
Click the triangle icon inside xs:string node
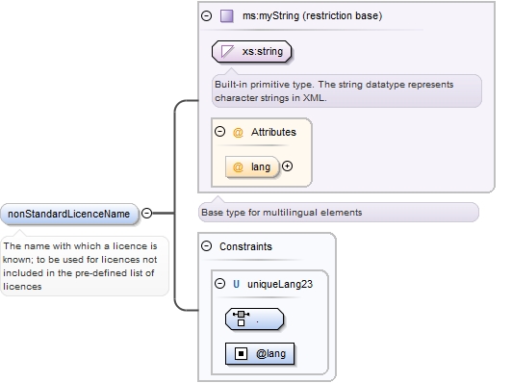pyautogui.click(x=227, y=51)
